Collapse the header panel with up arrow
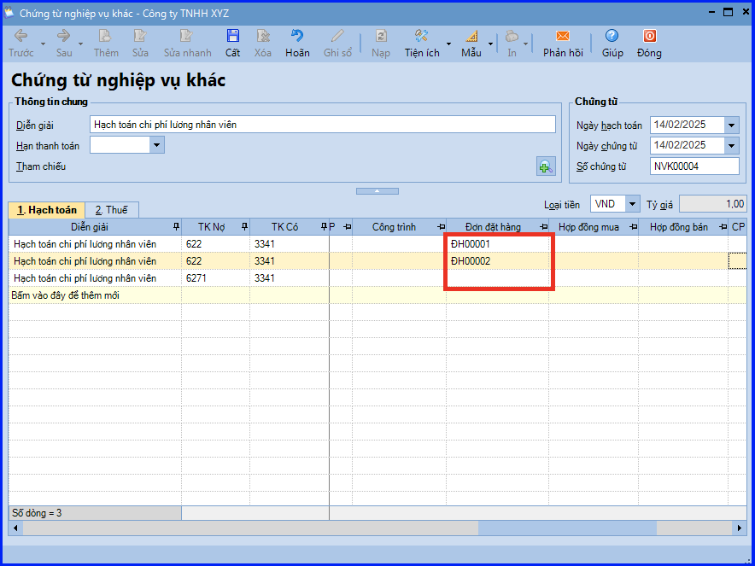The height and width of the screenshot is (566, 755). 377,191
